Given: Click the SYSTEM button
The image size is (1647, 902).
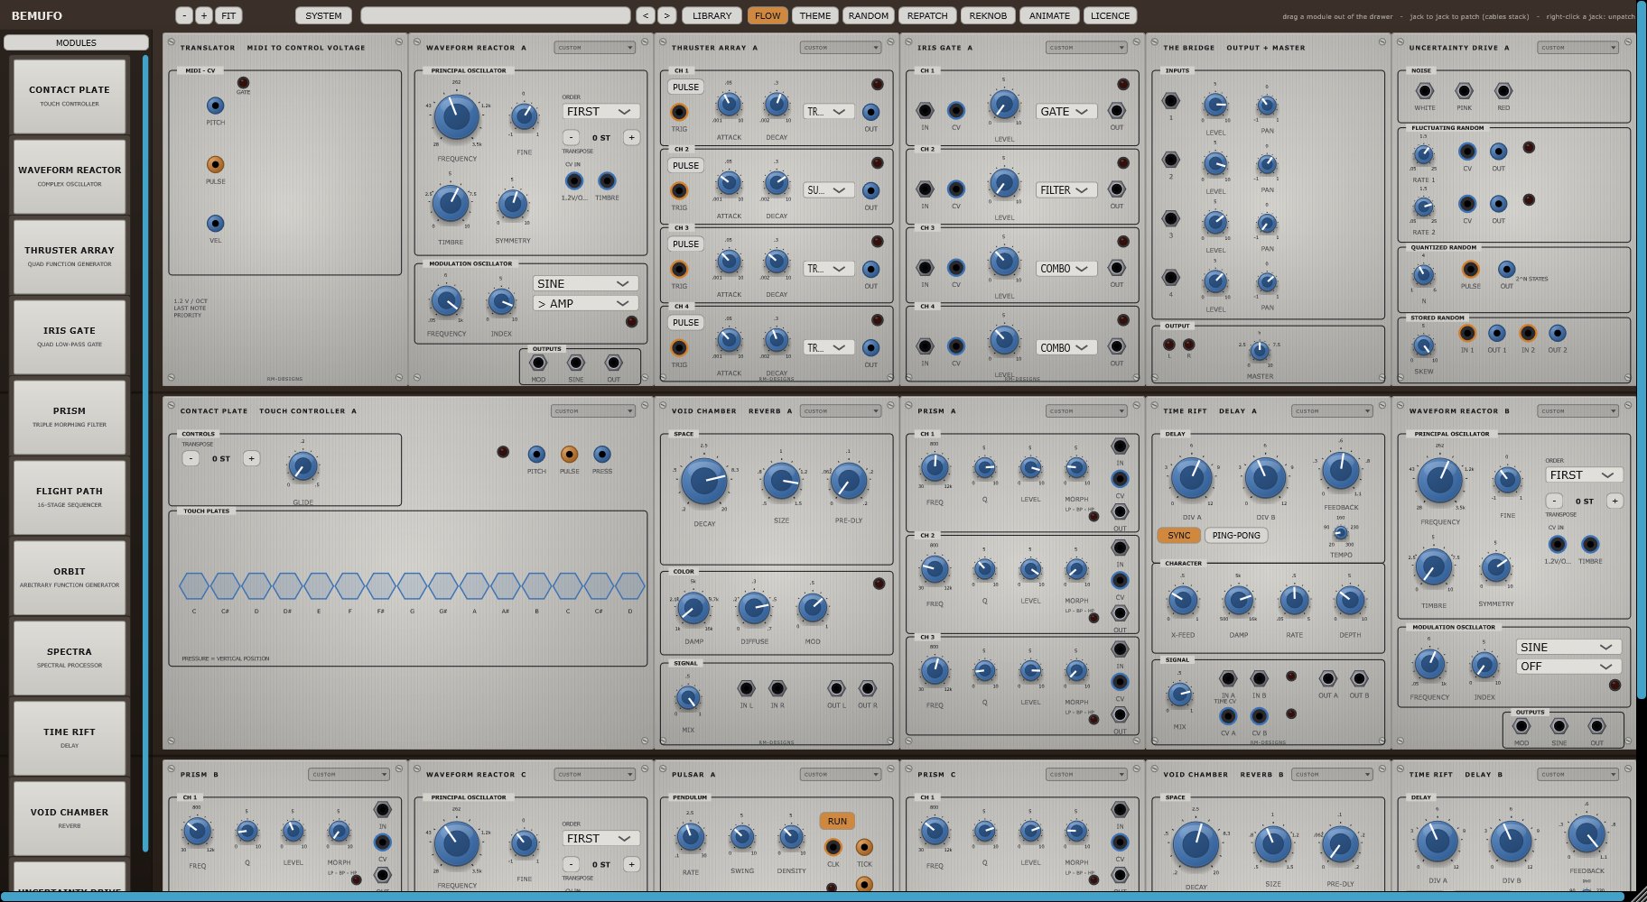Looking at the screenshot, I should point(323,15).
